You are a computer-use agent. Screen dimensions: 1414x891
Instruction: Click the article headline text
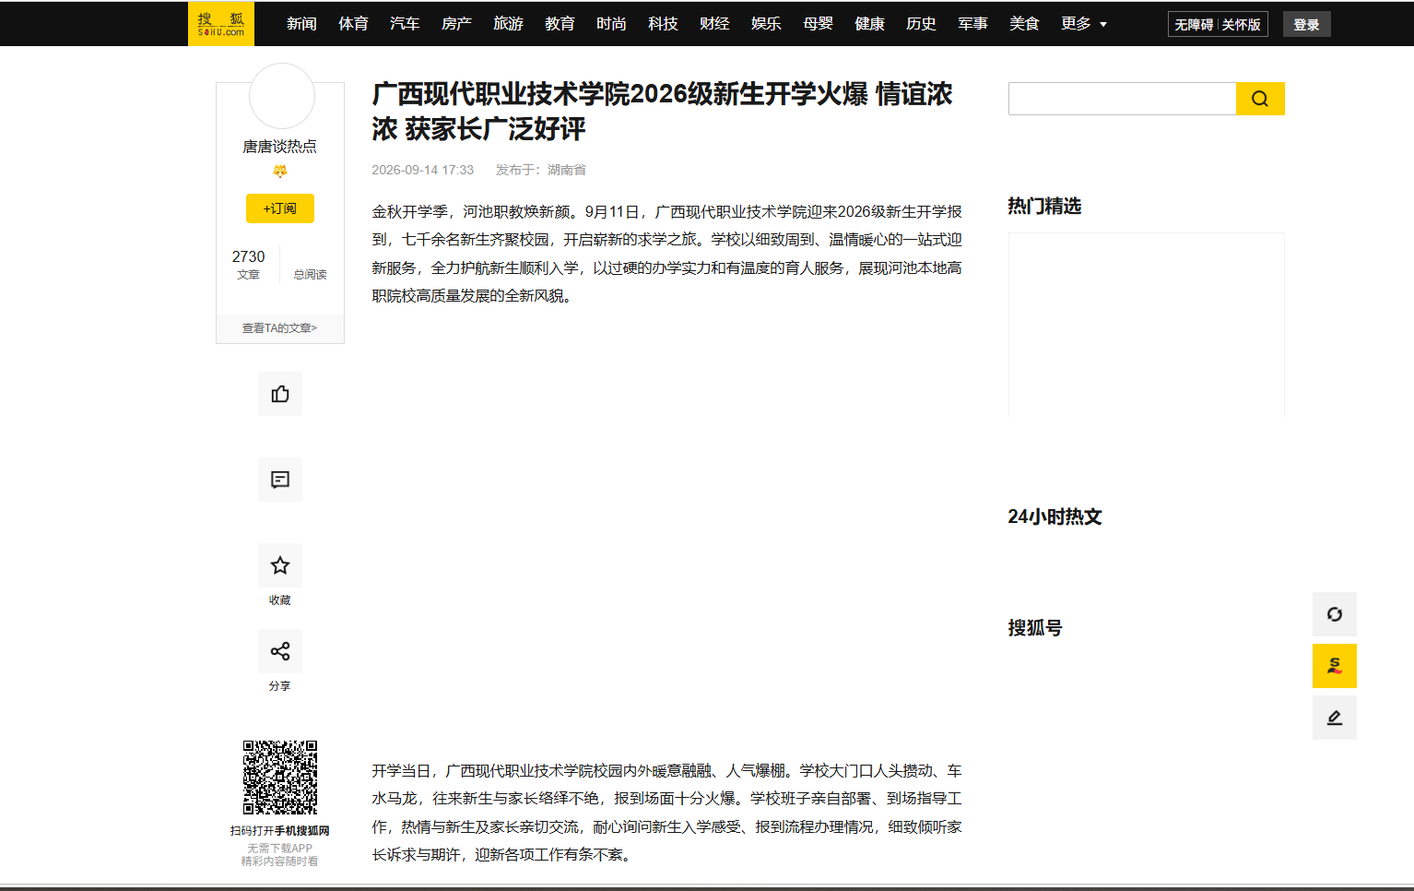[662, 111]
